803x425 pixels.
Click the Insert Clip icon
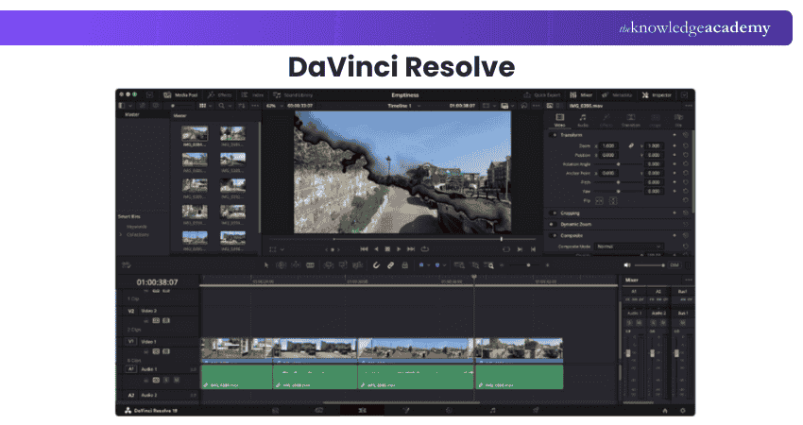(329, 265)
